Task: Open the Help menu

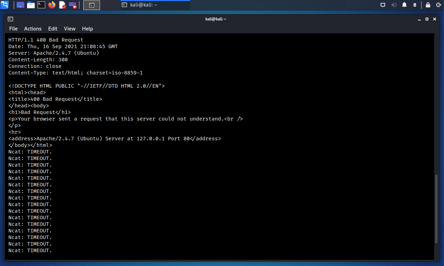Action: click(x=88, y=29)
